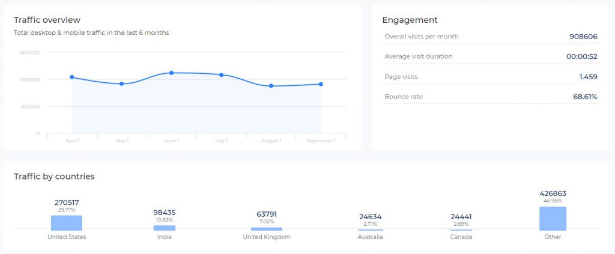The image size is (615, 254).
Task: Click the June 1 x-axis label
Action: point(171,141)
